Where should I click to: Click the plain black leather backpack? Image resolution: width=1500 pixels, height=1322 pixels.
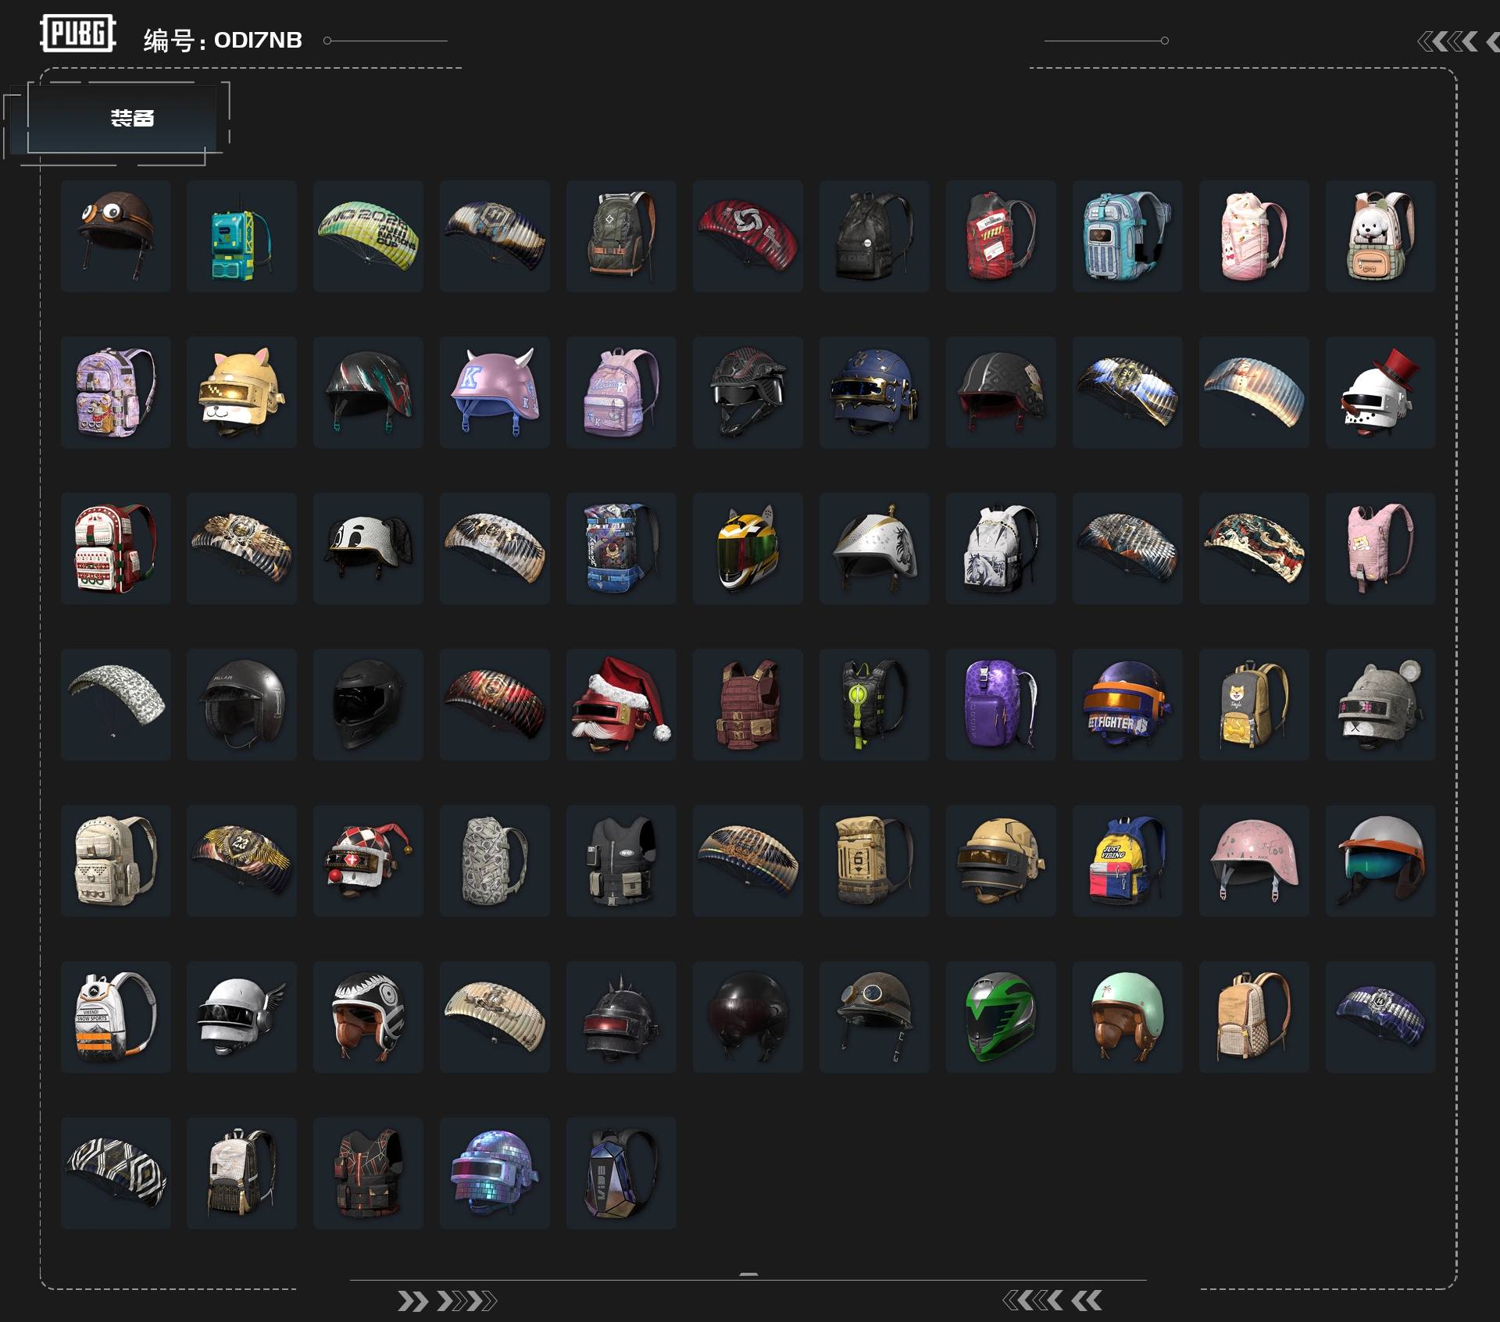tap(874, 236)
